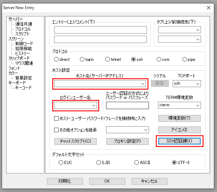Image resolution: width=217 pixels, height=192 pixels.
Task: Open 背景設定 tree item
Action: tap(23, 78)
